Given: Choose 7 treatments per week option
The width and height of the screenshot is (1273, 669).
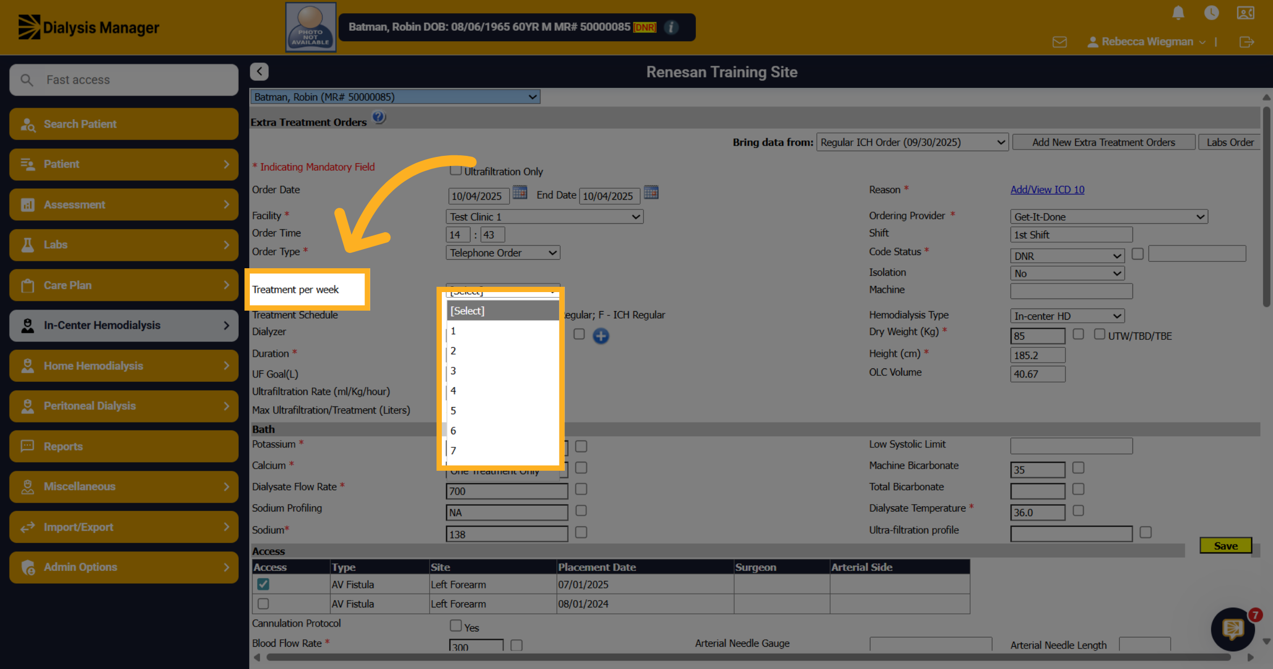Looking at the screenshot, I should point(502,451).
